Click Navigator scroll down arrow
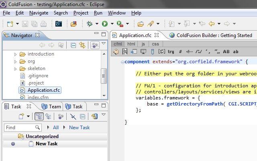The height and width of the screenshot is (161, 257). pos(104,96)
